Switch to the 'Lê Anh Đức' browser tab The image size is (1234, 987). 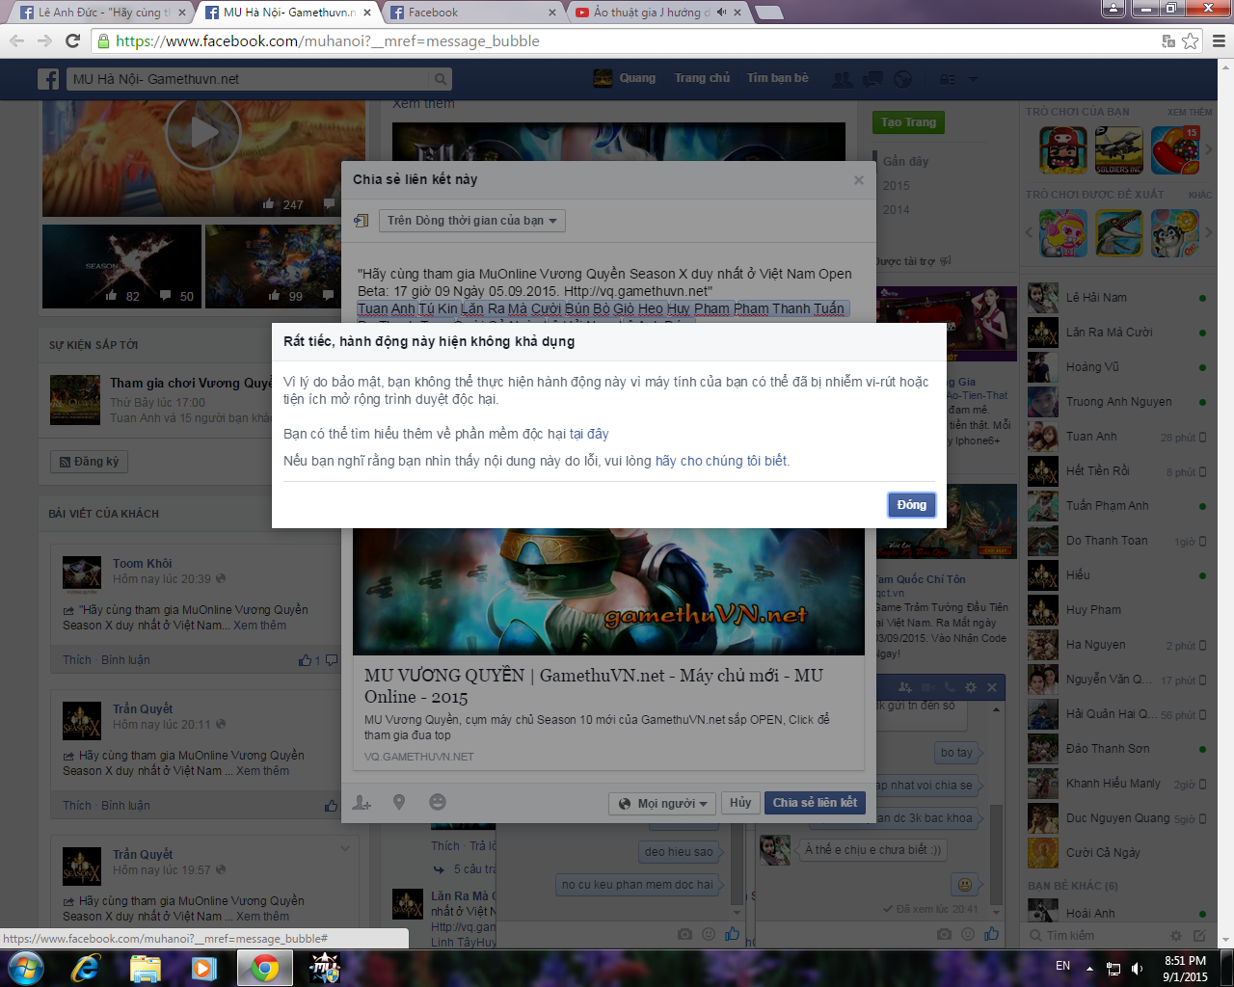[x=102, y=13]
